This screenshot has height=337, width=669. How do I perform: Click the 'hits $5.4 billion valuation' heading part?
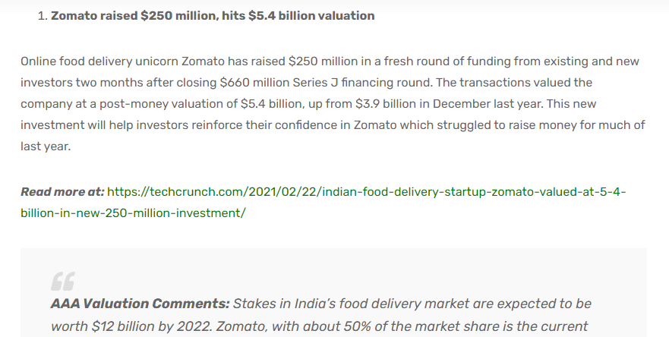(x=298, y=16)
